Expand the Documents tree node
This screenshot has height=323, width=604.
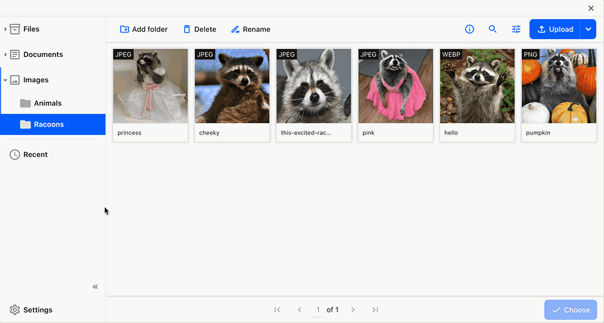[5, 54]
